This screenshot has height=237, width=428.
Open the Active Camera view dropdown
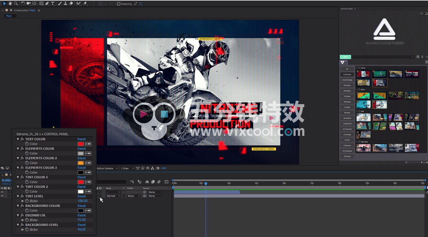pos(106,168)
